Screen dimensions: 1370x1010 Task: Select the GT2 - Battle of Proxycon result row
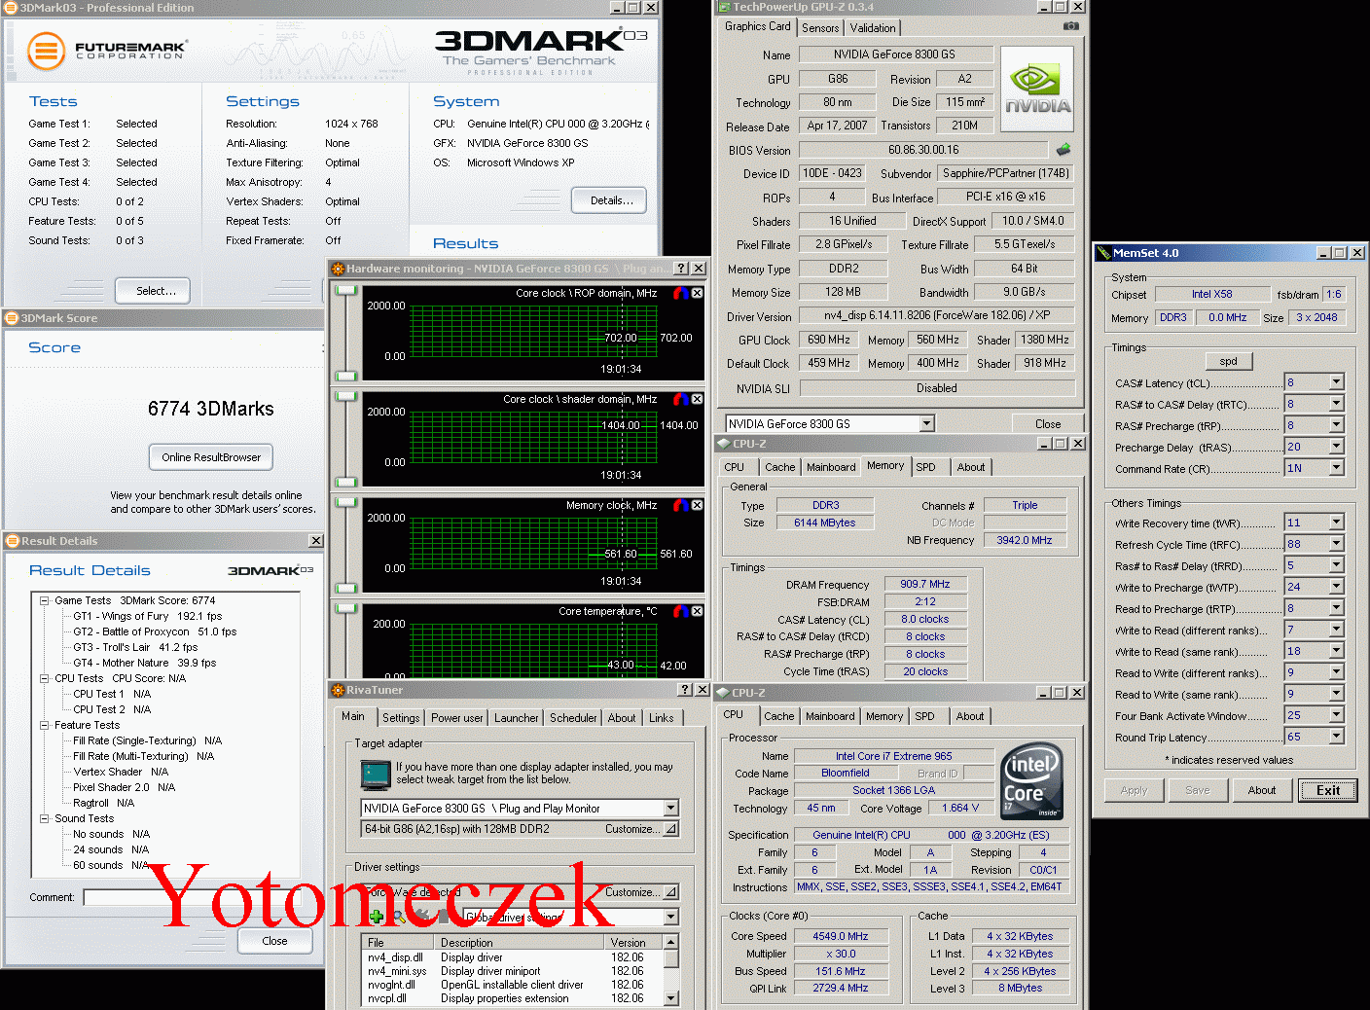click(x=155, y=631)
